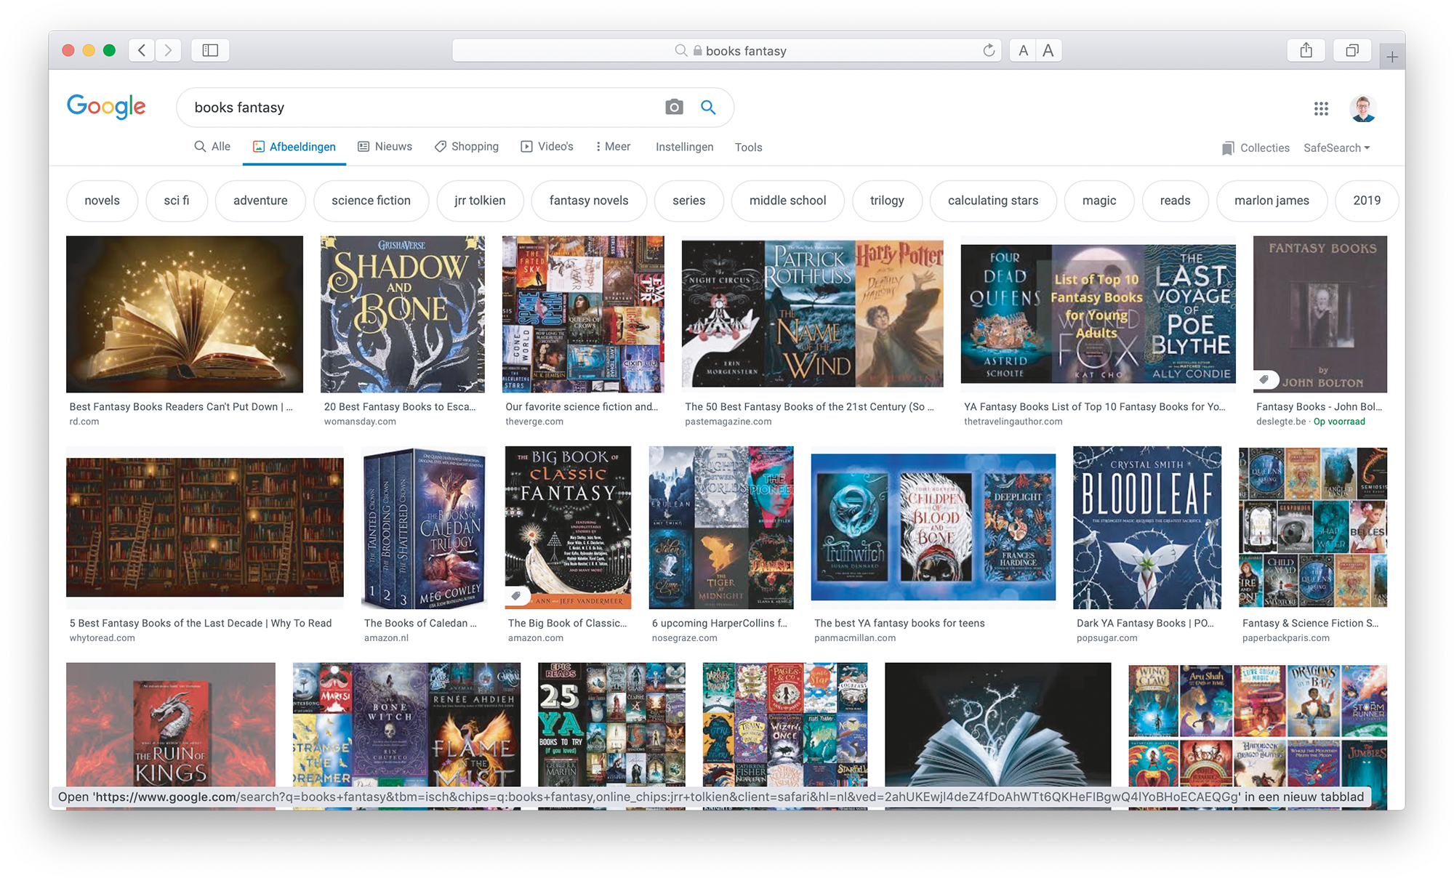The image size is (1454, 878).
Task: Open 'The 50 Best Fantasy Books of the 21st Century' link
Action: [809, 407]
